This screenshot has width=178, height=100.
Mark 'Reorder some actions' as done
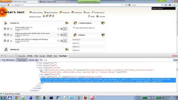pyautogui.click(x=11, y=41)
